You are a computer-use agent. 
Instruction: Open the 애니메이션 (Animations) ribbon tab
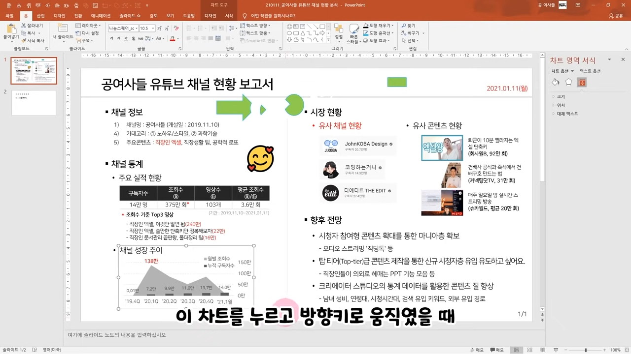(101, 16)
